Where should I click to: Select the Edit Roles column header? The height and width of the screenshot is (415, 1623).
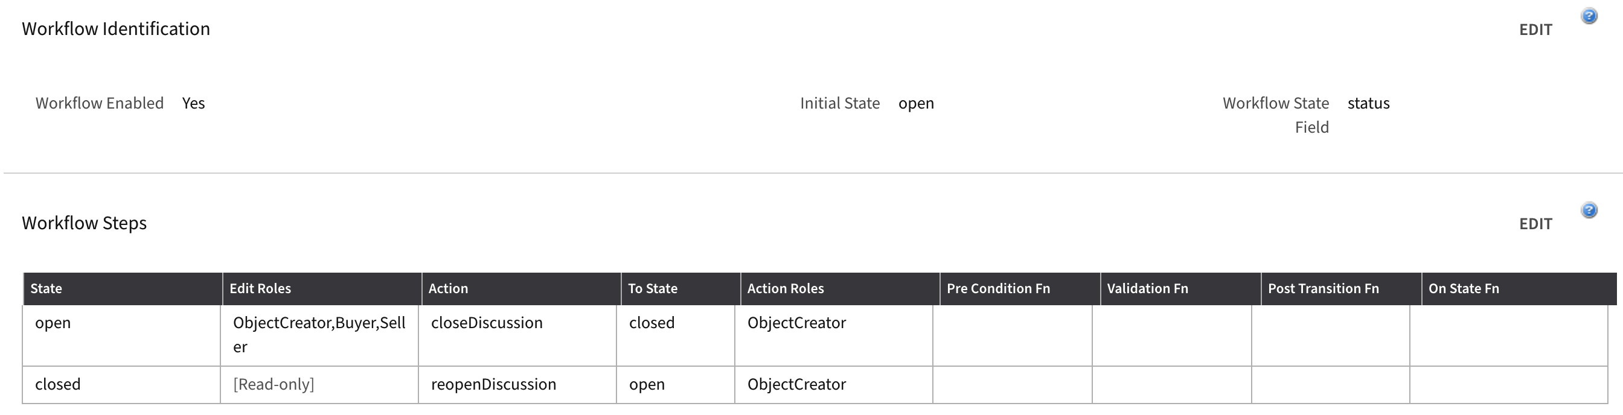click(x=322, y=288)
